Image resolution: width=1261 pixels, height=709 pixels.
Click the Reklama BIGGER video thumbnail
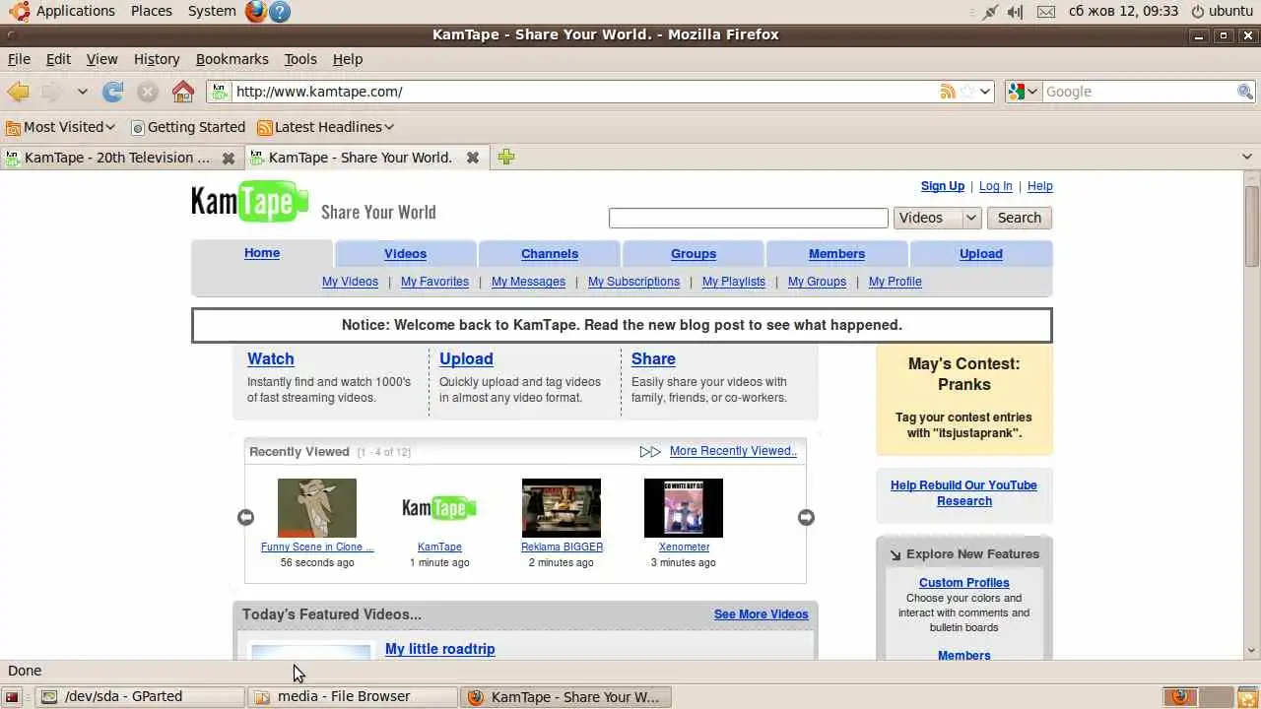click(x=562, y=508)
